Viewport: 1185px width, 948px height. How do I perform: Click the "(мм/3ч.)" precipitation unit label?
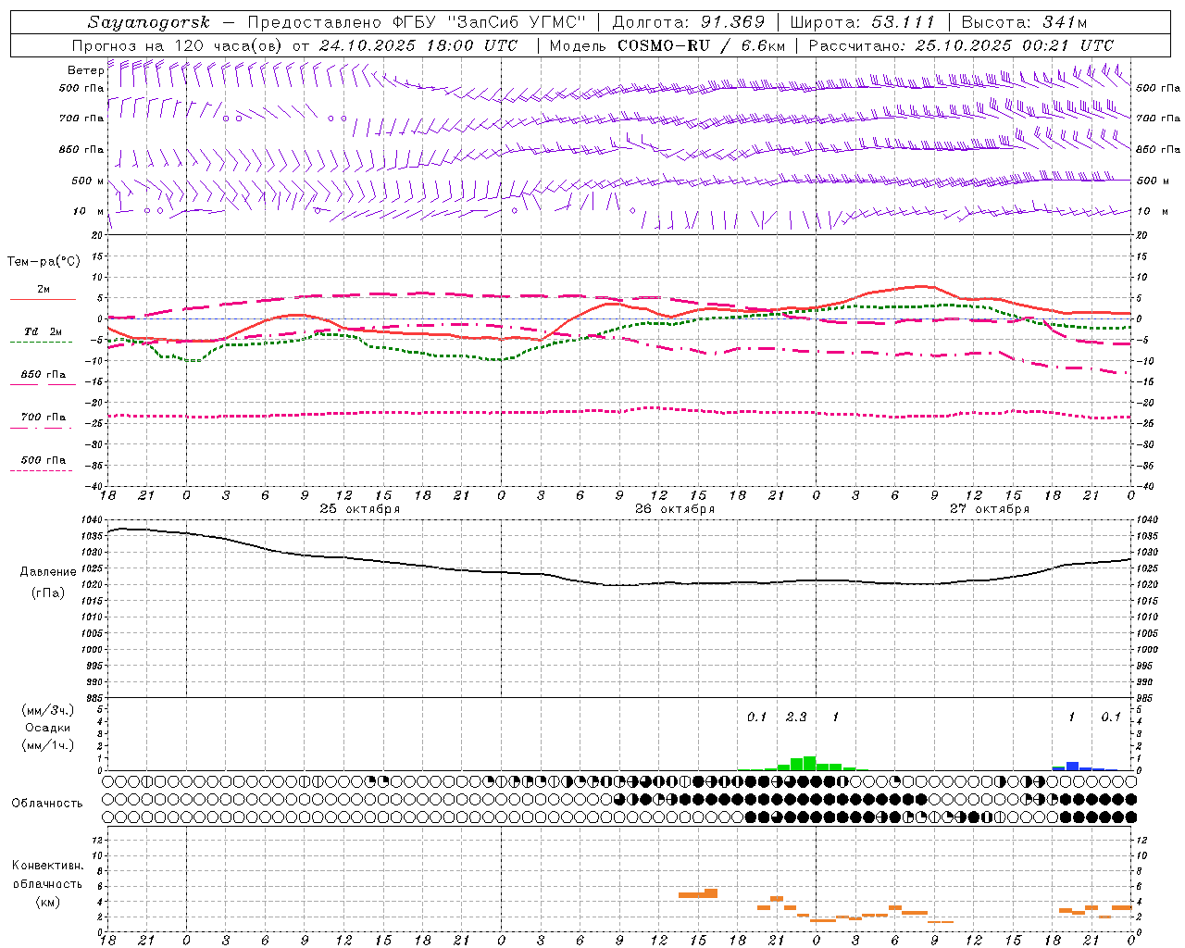pyautogui.click(x=46, y=710)
